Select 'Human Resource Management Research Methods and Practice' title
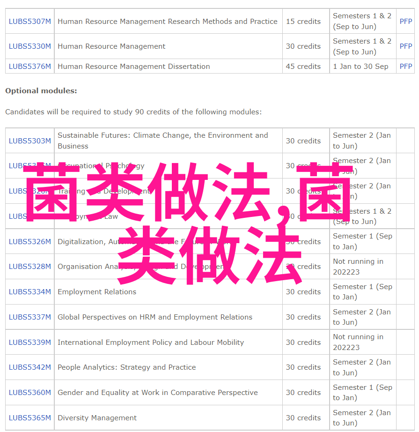The image size is (419, 432). (168, 22)
